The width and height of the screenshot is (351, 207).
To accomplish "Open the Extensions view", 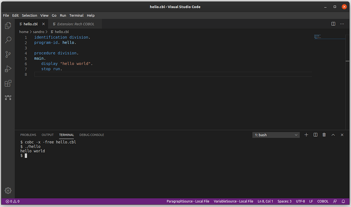I will pyautogui.click(x=8, y=83).
